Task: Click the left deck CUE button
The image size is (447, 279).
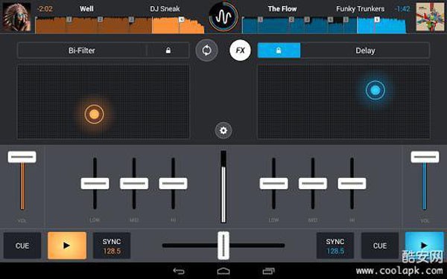Action: point(22,246)
